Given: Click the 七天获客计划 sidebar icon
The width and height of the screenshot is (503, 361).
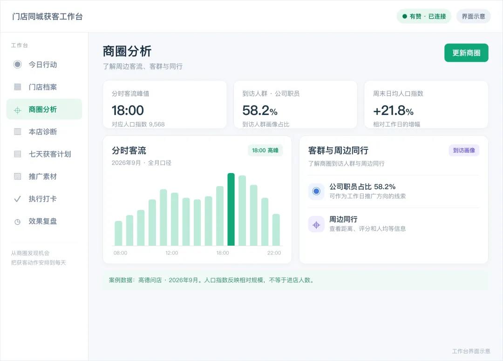Looking at the screenshot, I should pos(18,154).
